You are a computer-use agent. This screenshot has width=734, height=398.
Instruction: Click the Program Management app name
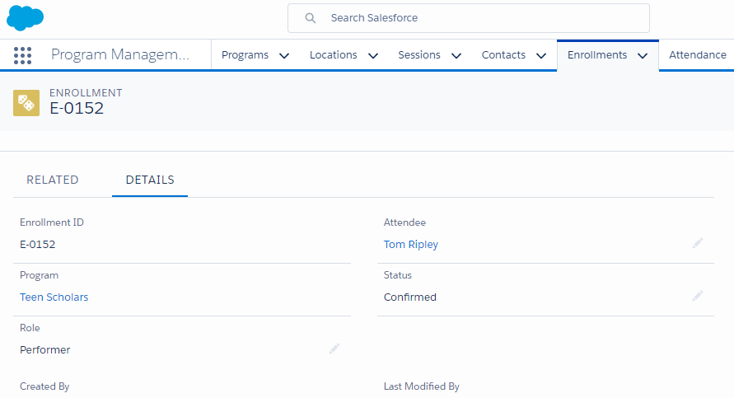120,54
